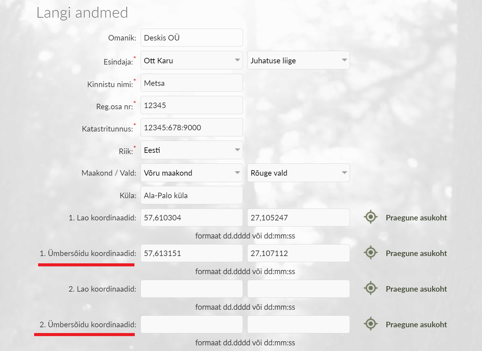The image size is (482, 351).
Task: Click the empty first 2. Ümbersõidu koordinaadid field
Action: pyautogui.click(x=192, y=324)
